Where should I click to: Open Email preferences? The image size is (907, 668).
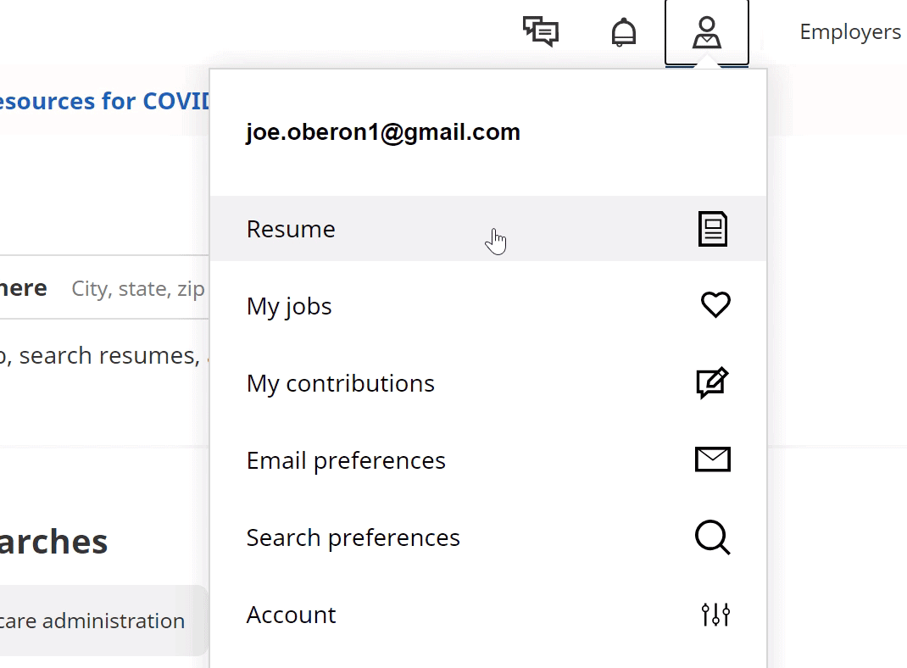pyautogui.click(x=346, y=460)
